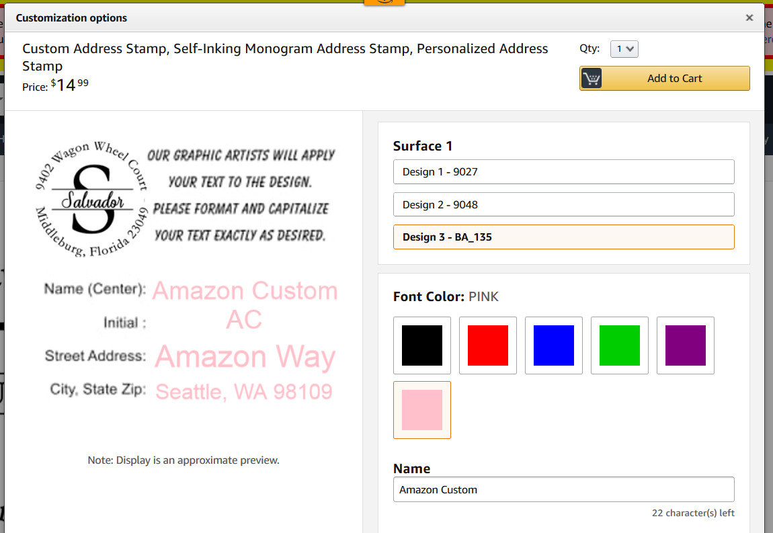The width and height of the screenshot is (773, 533).
Task: Select Design 3 - BA_135 option
Action: (563, 237)
